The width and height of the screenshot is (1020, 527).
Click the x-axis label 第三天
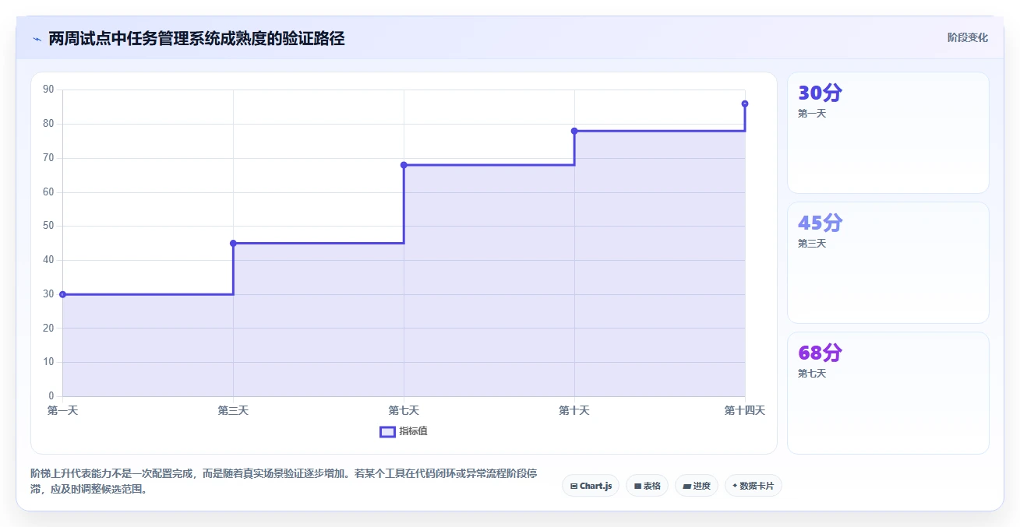coord(233,410)
